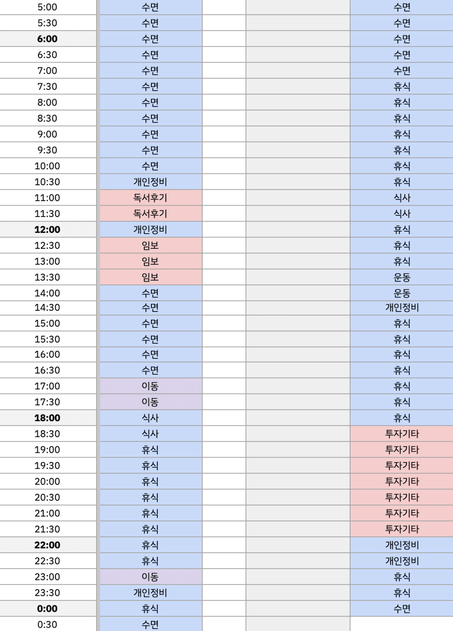Select the bold 18:00 time cell

(x=47, y=418)
